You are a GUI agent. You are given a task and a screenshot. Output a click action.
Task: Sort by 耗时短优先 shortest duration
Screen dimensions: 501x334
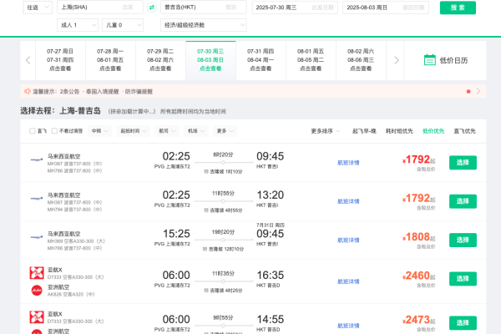click(x=399, y=131)
